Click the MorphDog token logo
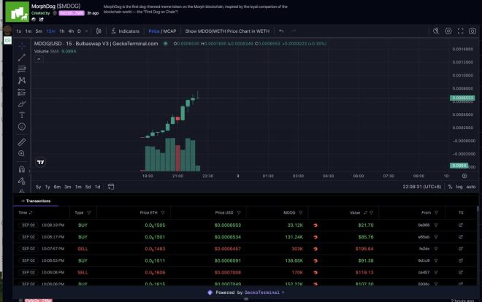482x302 pixels. [18, 12]
